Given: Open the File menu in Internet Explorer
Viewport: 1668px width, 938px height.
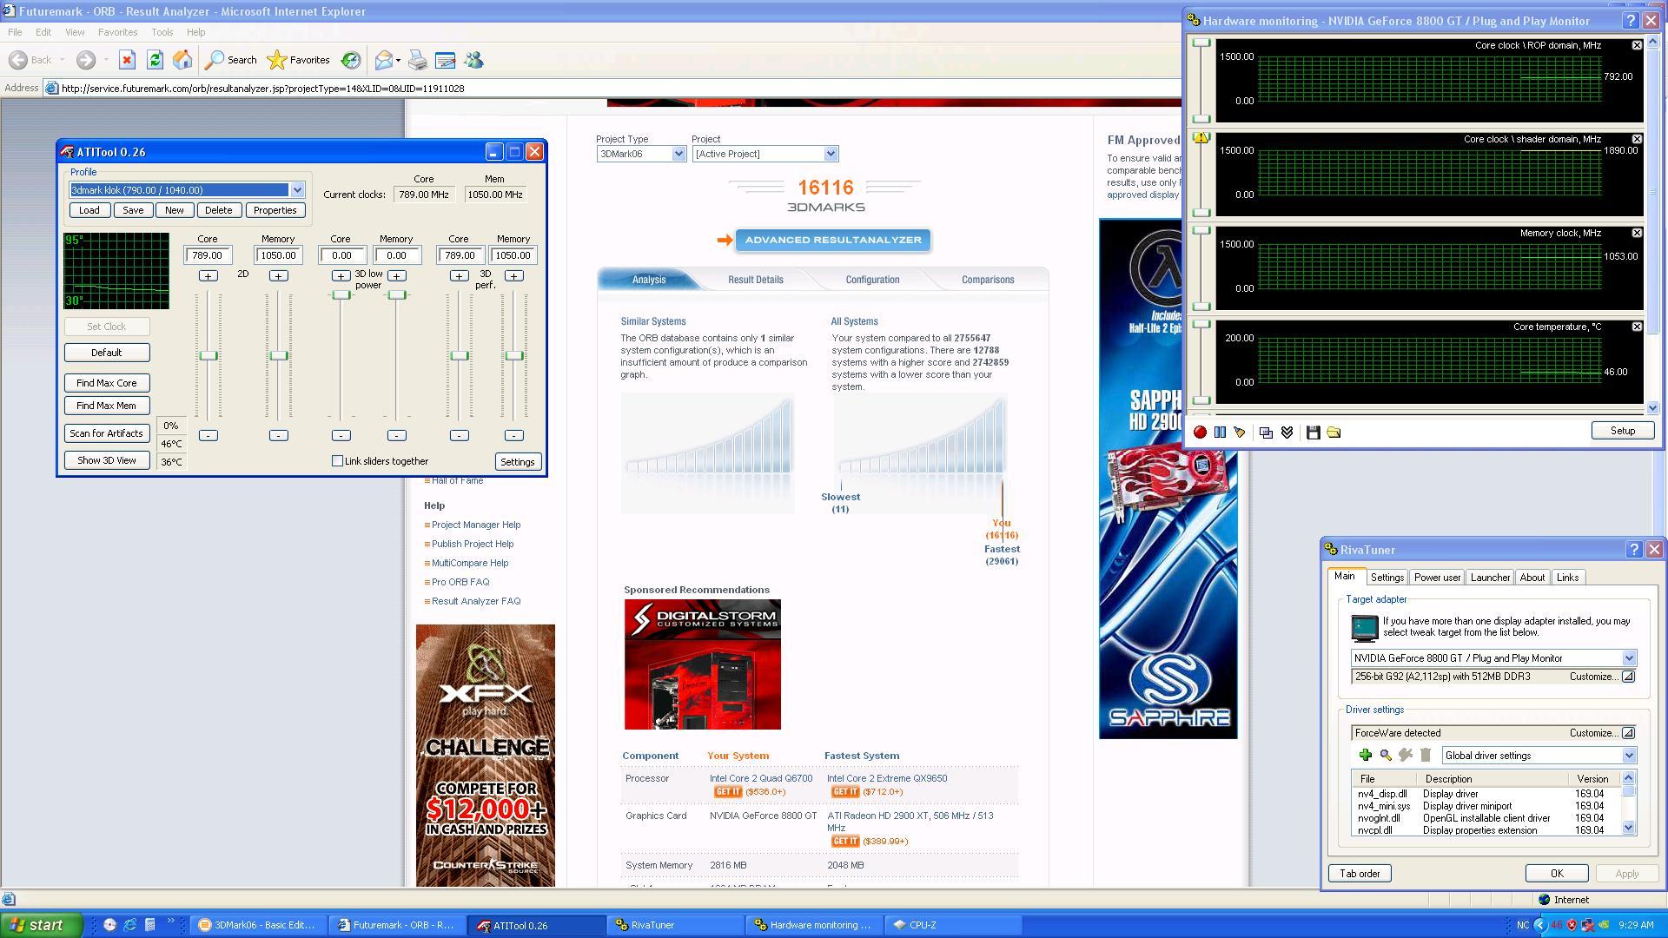Looking at the screenshot, I should pyautogui.click(x=15, y=32).
